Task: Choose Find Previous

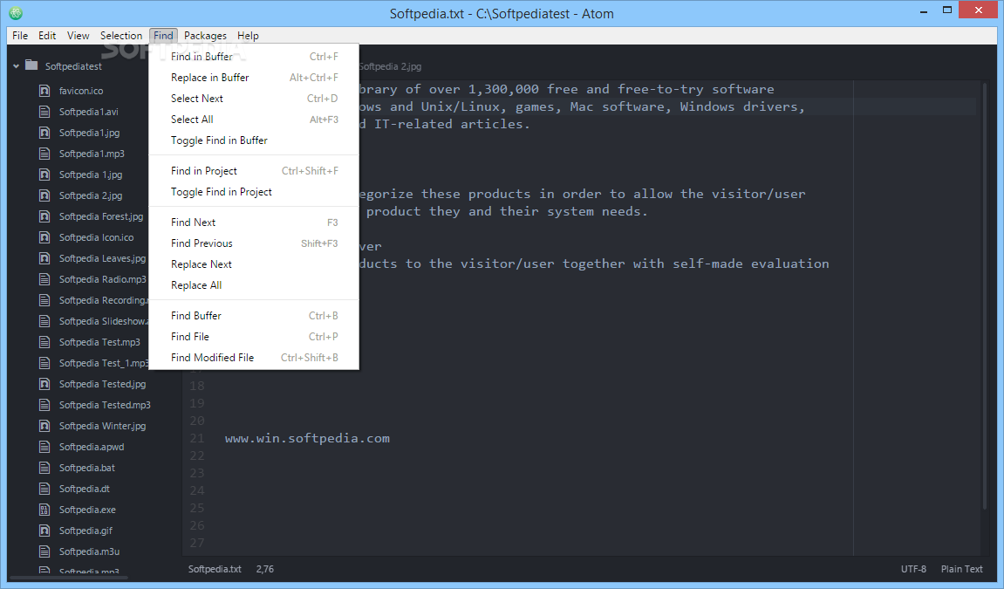Action: [x=254, y=243]
